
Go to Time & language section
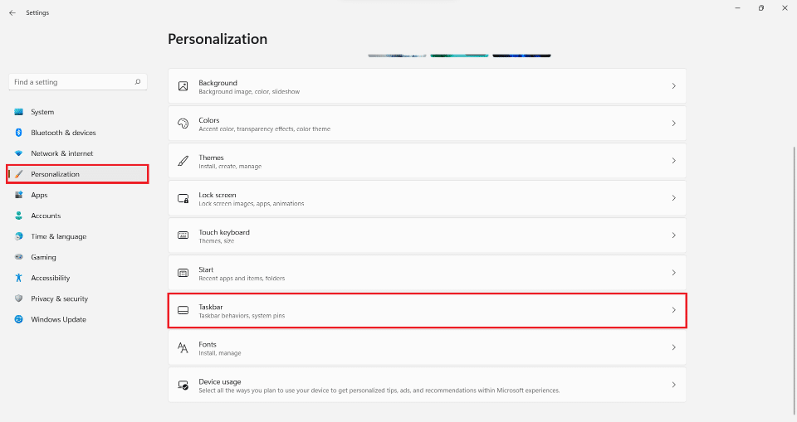(x=58, y=236)
